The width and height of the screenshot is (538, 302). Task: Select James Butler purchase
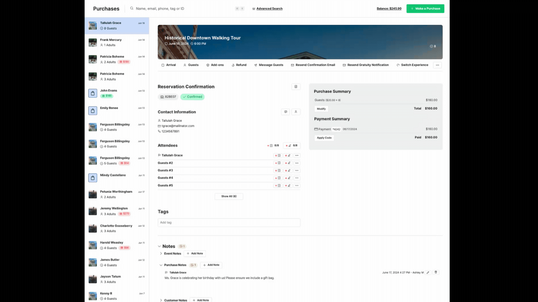[117, 263]
